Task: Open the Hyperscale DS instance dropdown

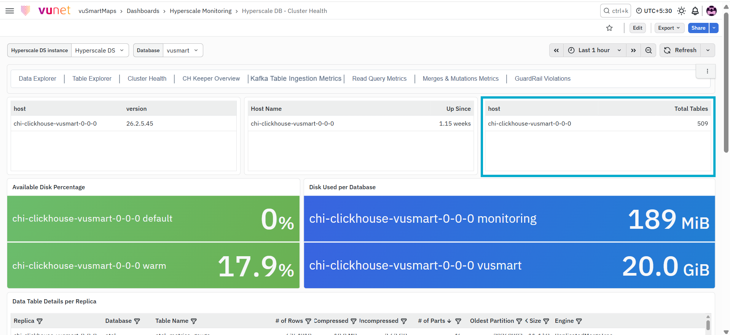Action: [x=100, y=50]
